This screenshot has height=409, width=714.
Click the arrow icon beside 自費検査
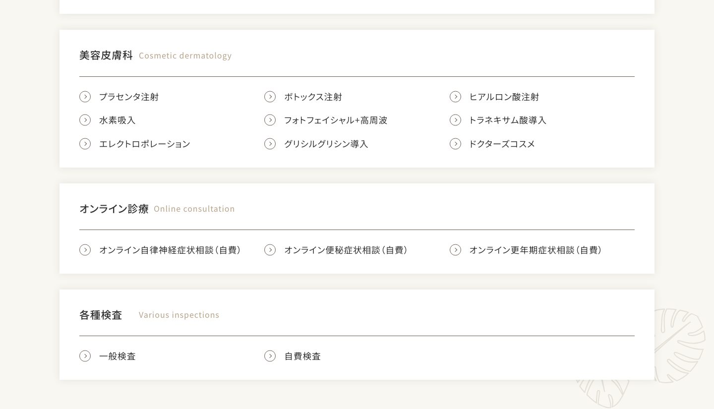pyautogui.click(x=270, y=356)
